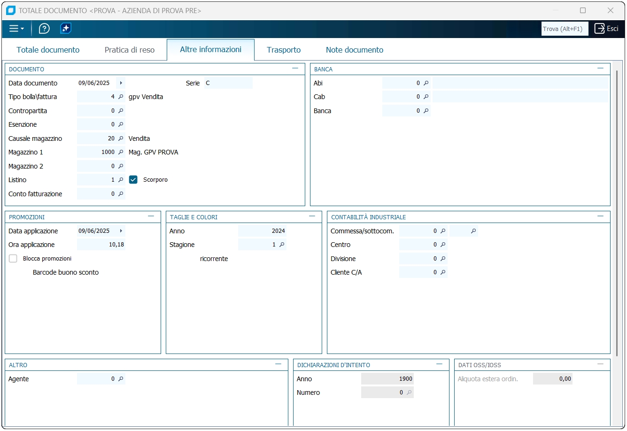Click search icon next to Causale magazzino
The image size is (627, 431).
[x=121, y=139]
